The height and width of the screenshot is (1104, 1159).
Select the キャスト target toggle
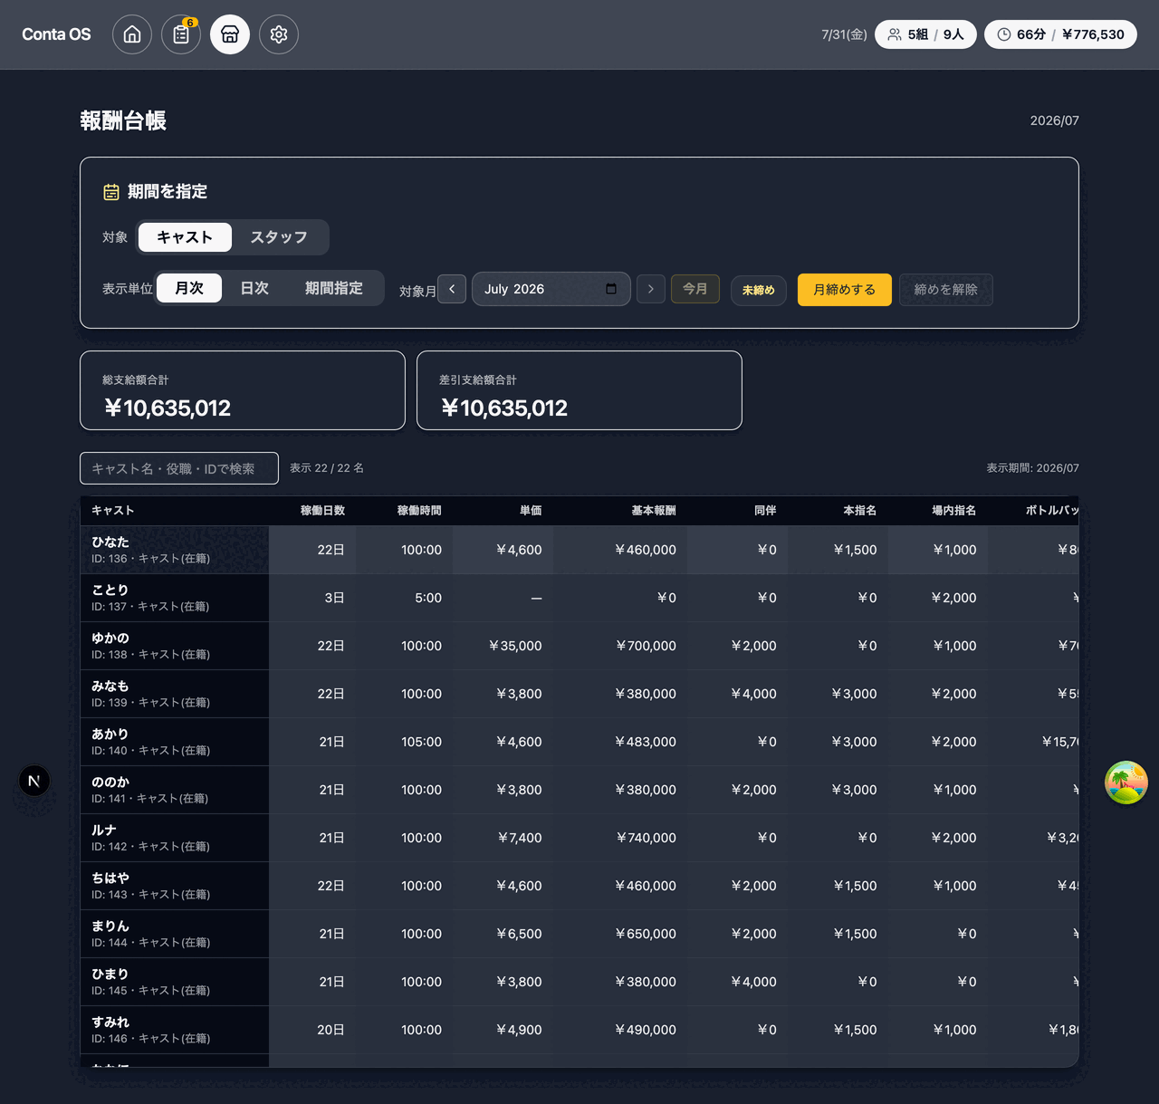pos(185,237)
